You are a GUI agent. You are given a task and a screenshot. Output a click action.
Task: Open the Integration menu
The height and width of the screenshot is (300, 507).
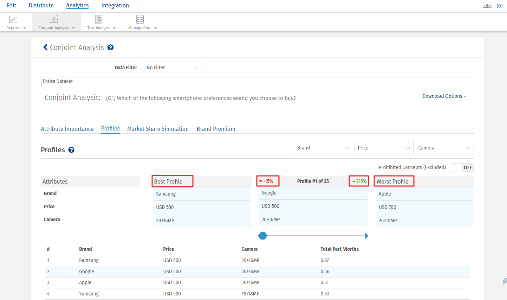click(x=115, y=6)
